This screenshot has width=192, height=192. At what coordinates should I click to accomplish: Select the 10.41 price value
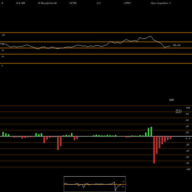point(179,110)
